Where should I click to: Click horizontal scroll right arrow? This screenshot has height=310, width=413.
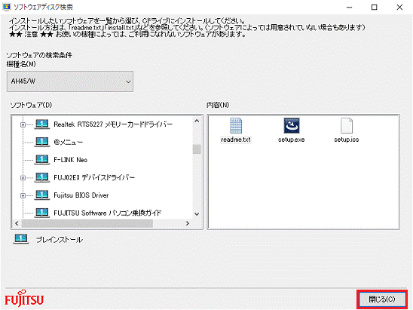click(188, 223)
